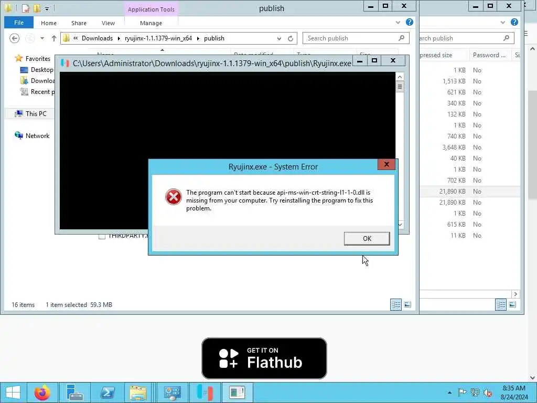Open the Control Panel taskbar icon
The height and width of the screenshot is (403, 537).
tap(172, 393)
